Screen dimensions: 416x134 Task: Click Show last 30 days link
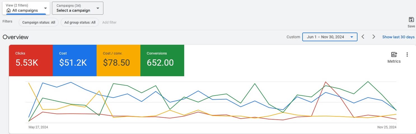pos(398,37)
